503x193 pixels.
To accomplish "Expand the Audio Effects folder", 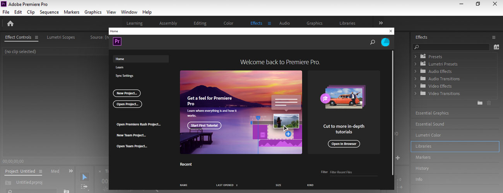I will pos(416,71).
